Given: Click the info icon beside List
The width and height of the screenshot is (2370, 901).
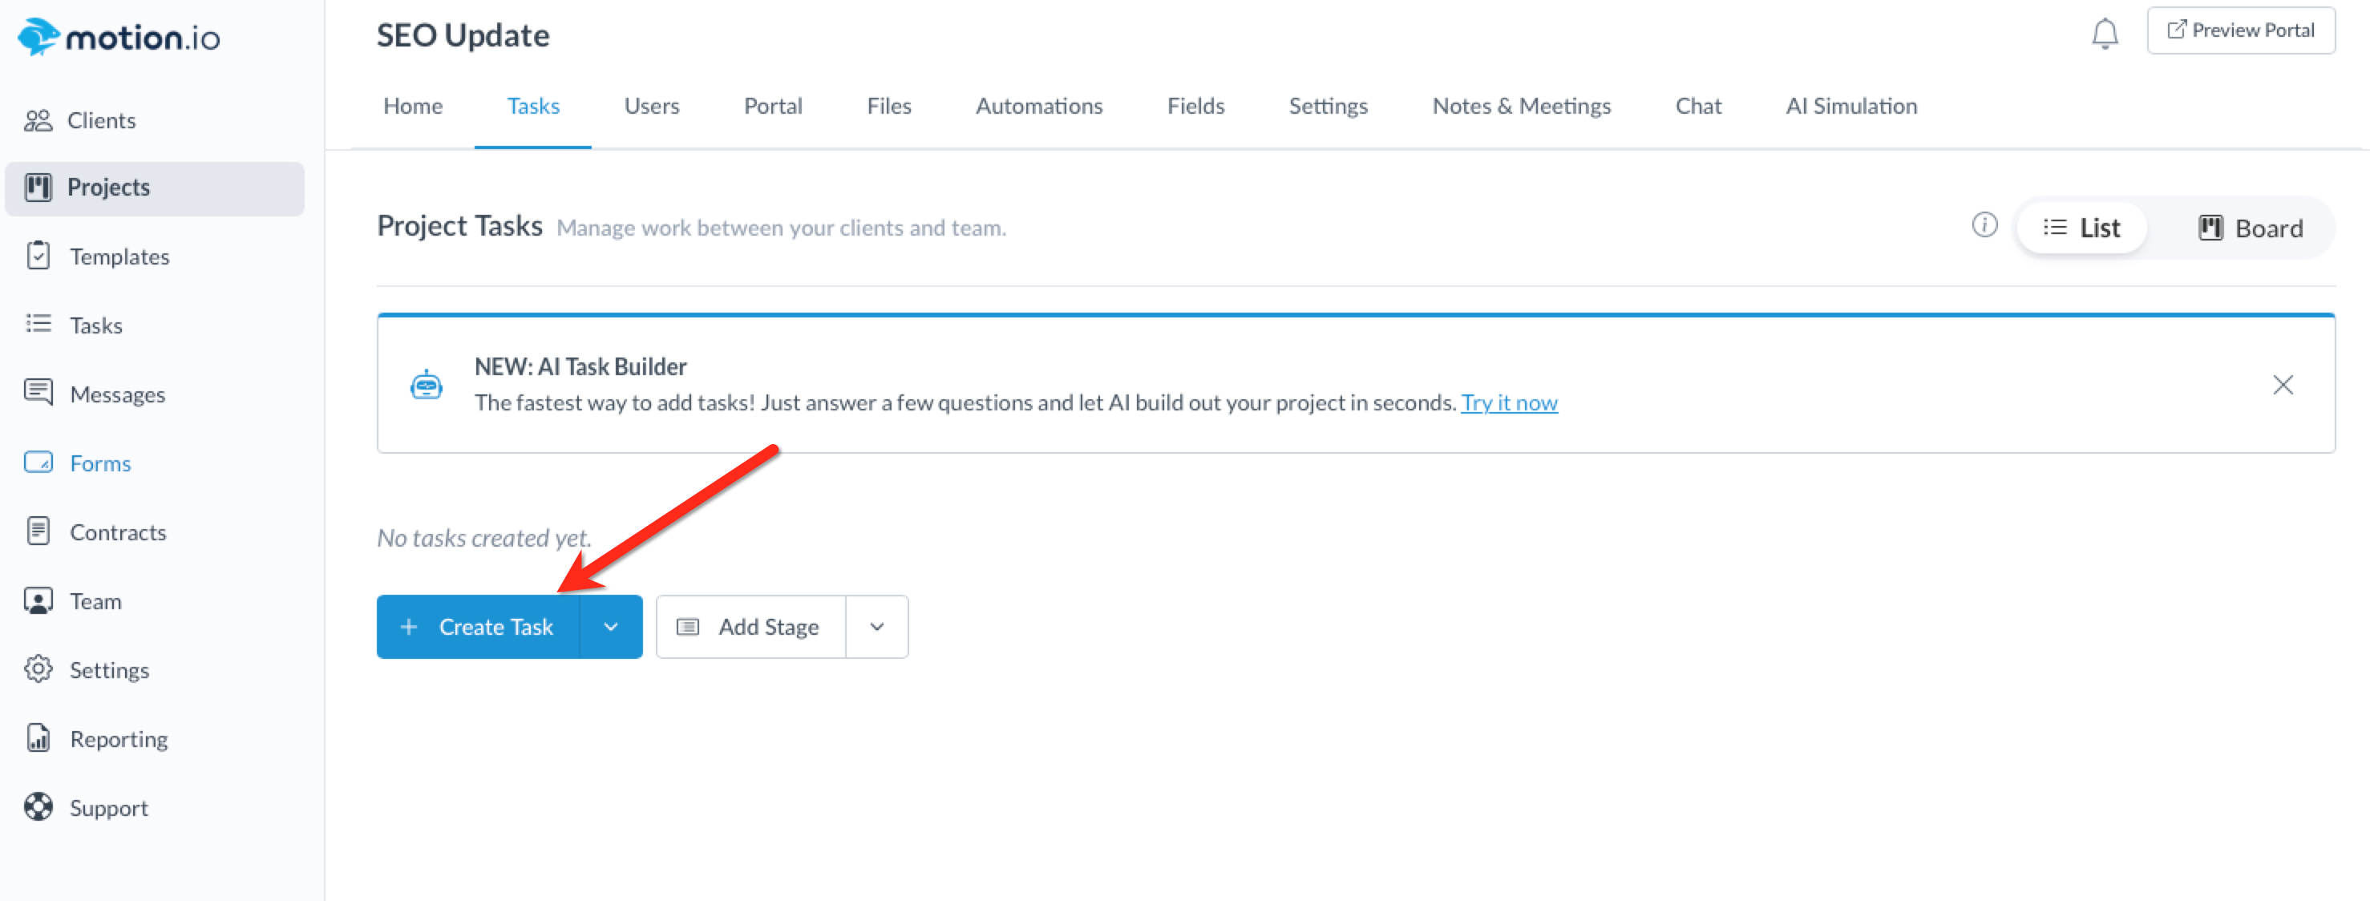Looking at the screenshot, I should [1984, 224].
